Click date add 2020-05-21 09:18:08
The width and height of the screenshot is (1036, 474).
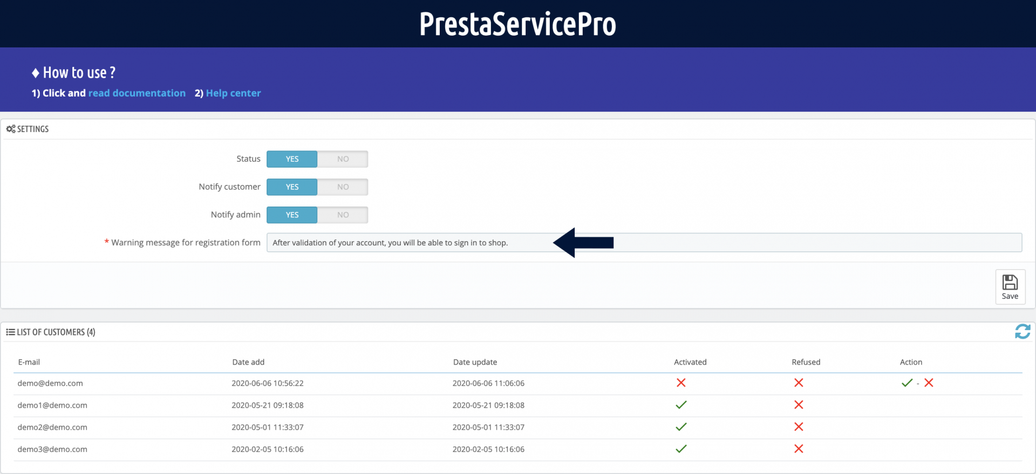[x=268, y=405]
